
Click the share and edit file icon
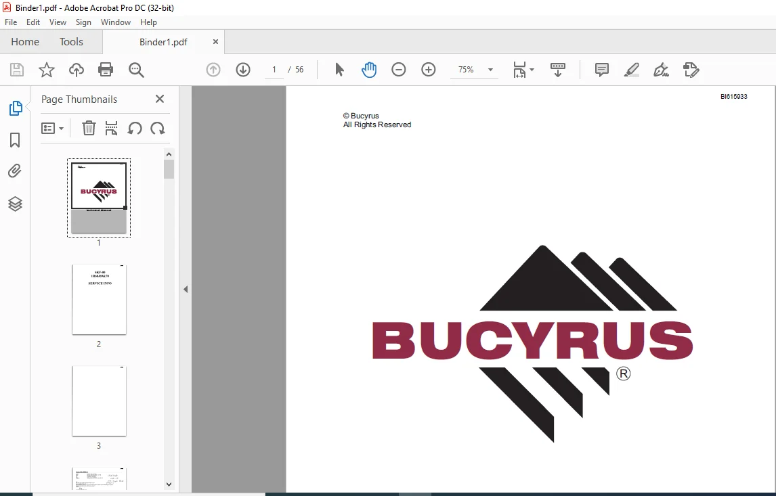pos(691,70)
